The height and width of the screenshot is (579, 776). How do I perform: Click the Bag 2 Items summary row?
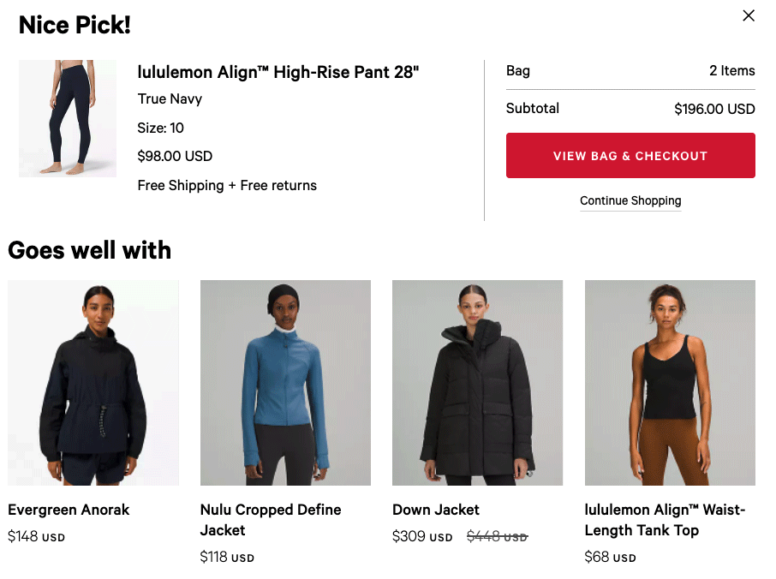630,71
